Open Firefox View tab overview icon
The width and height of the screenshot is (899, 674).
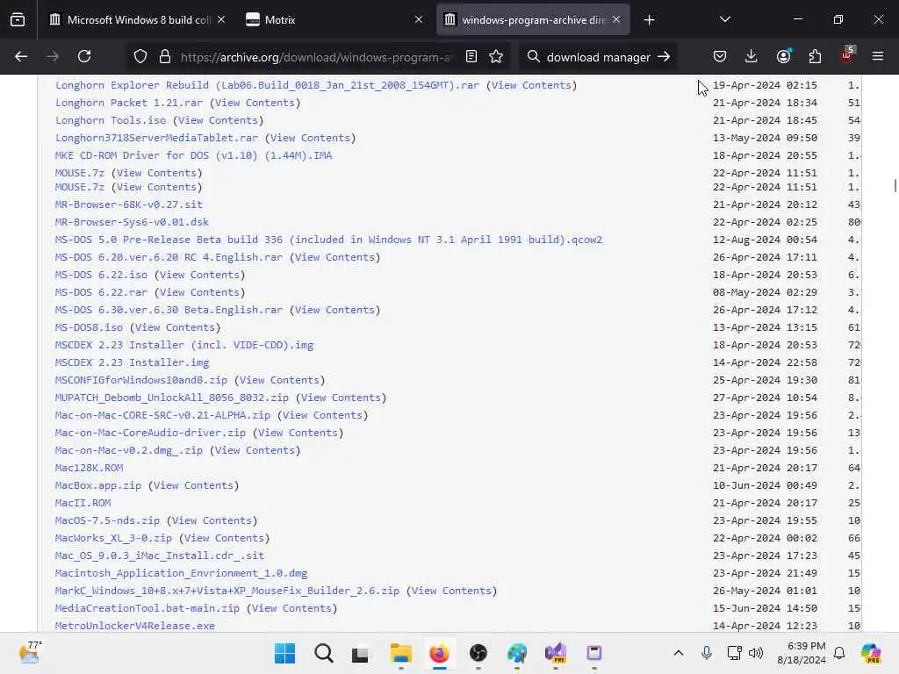point(18,20)
